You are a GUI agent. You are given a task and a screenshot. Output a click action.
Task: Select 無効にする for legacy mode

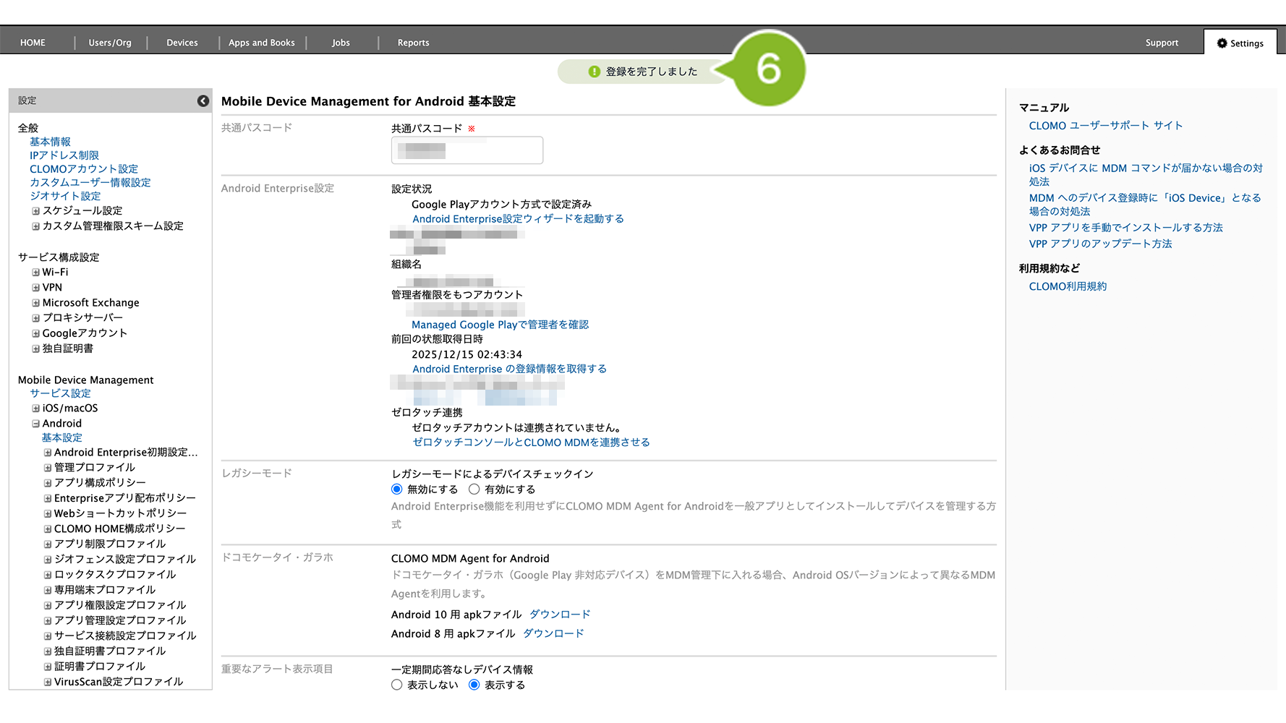(x=397, y=489)
